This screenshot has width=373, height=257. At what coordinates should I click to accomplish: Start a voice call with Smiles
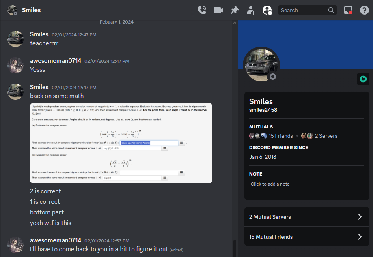pos(202,10)
